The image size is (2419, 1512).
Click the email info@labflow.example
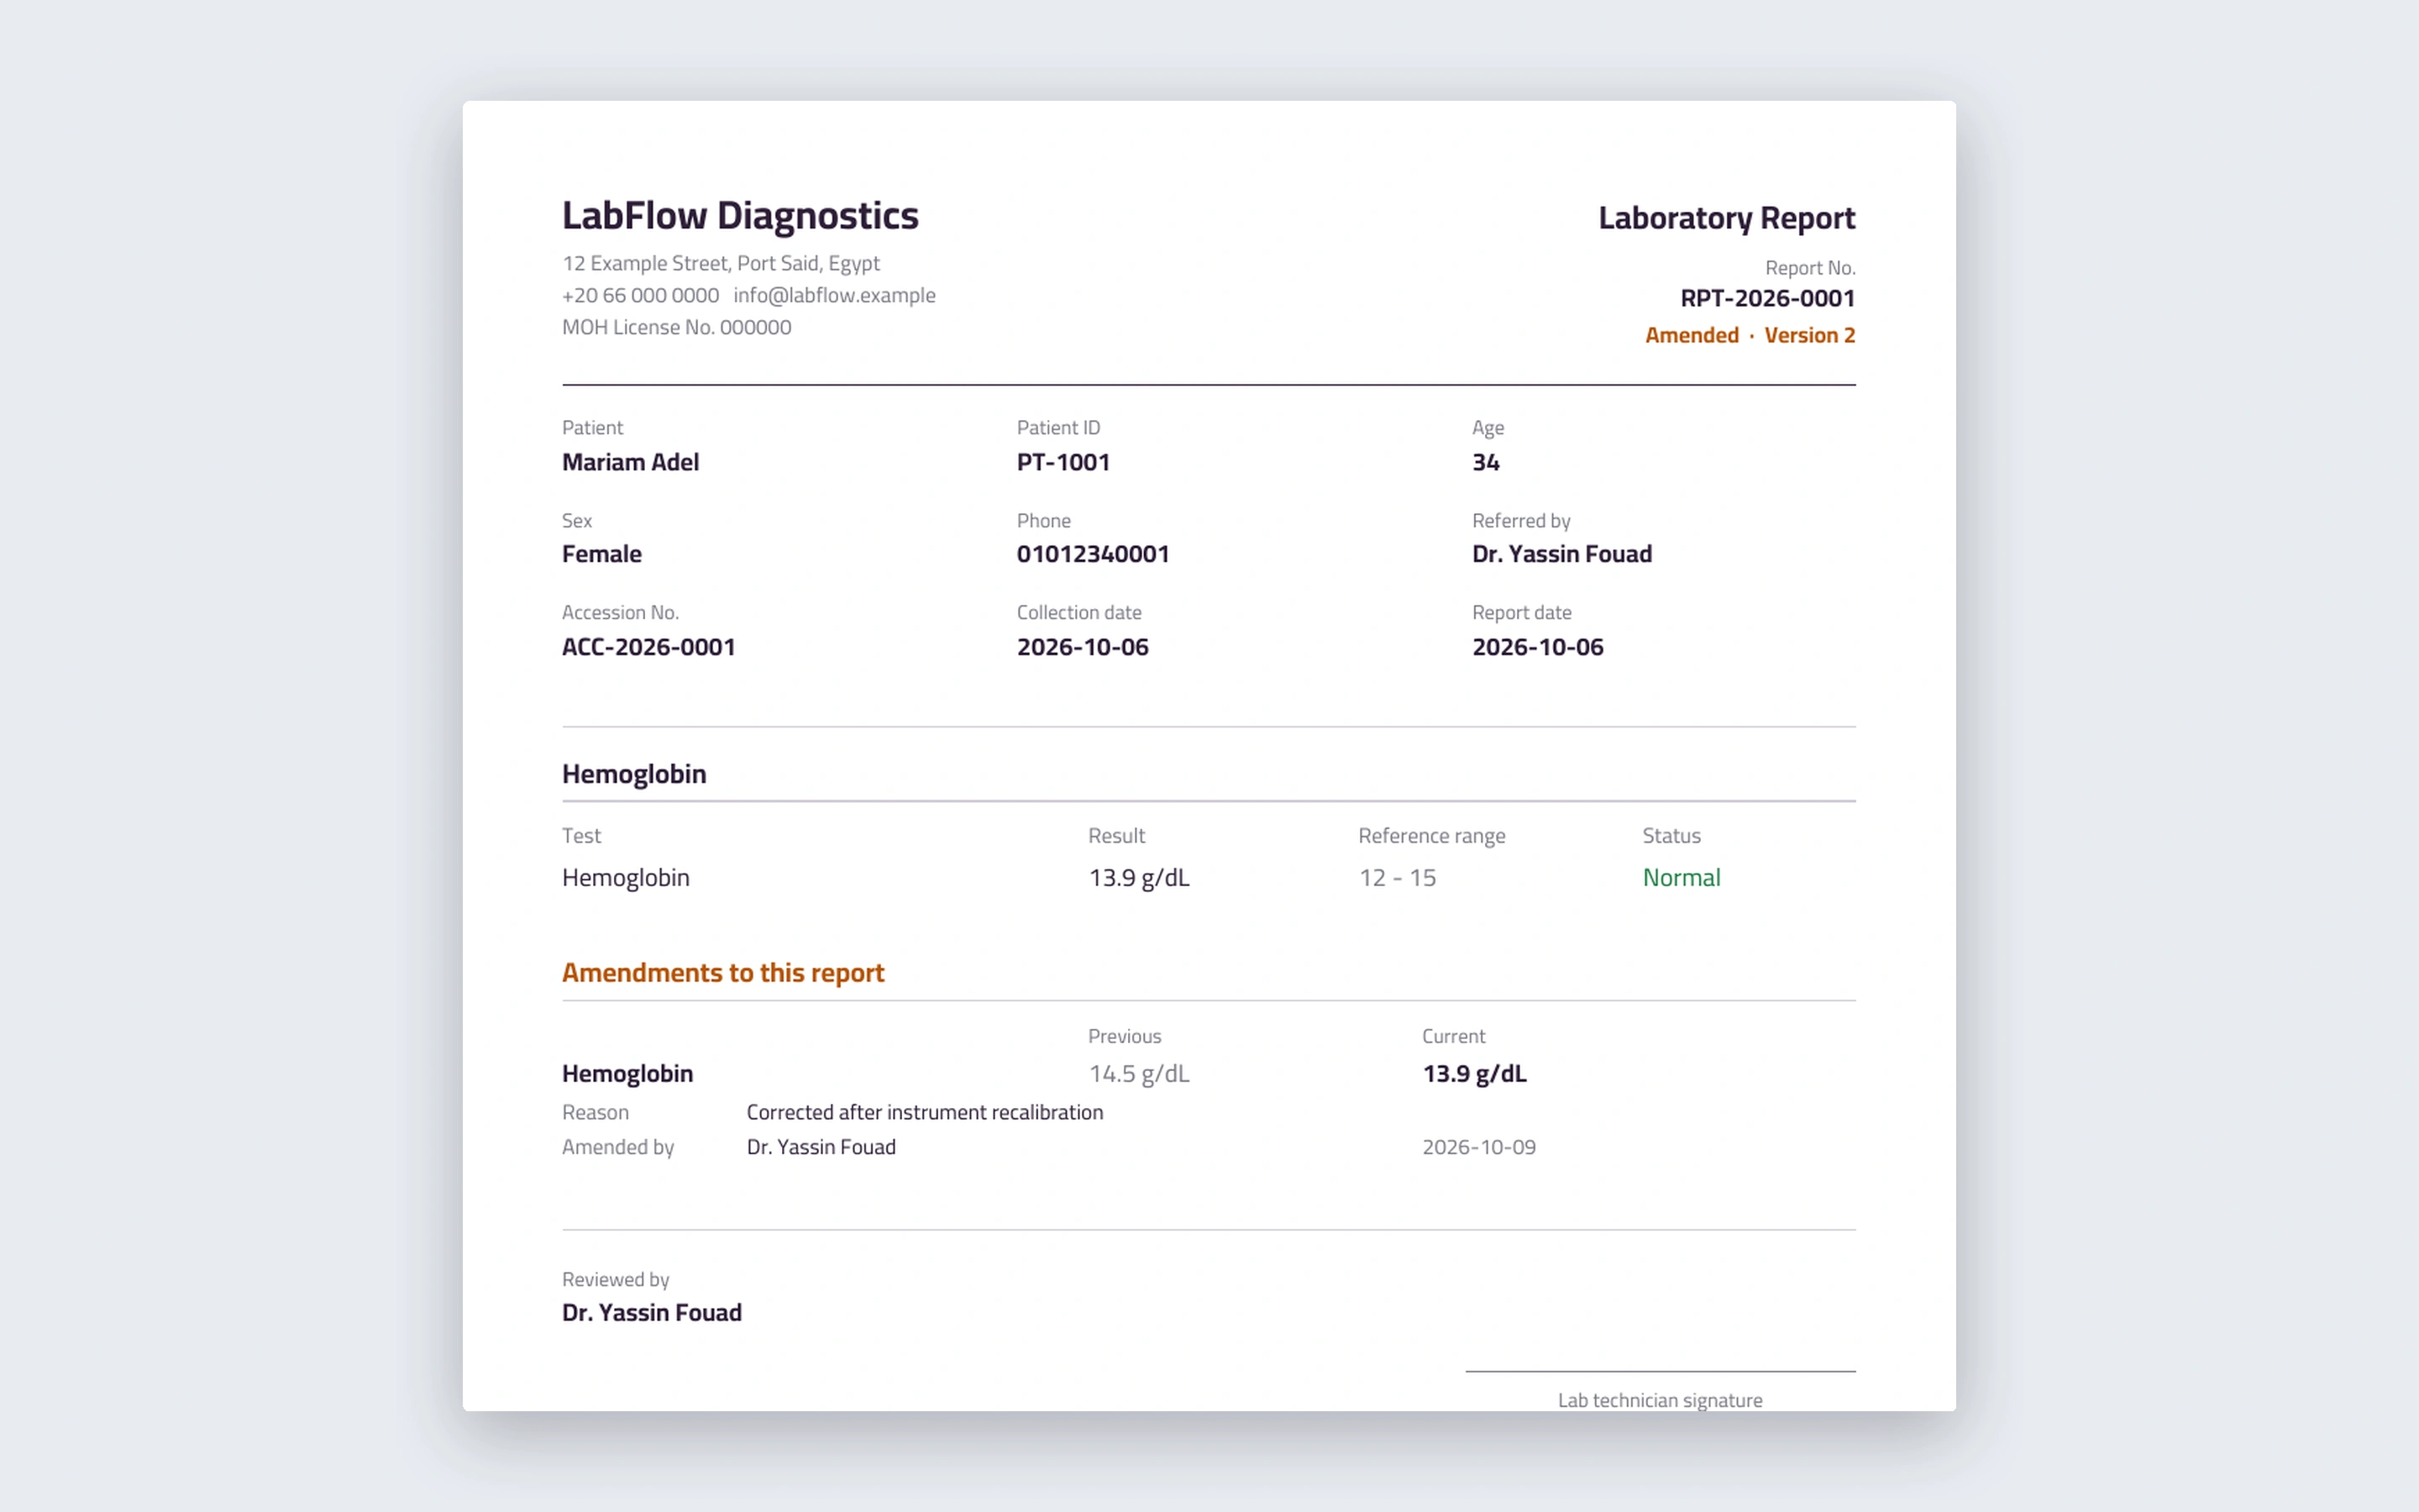pos(835,295)
